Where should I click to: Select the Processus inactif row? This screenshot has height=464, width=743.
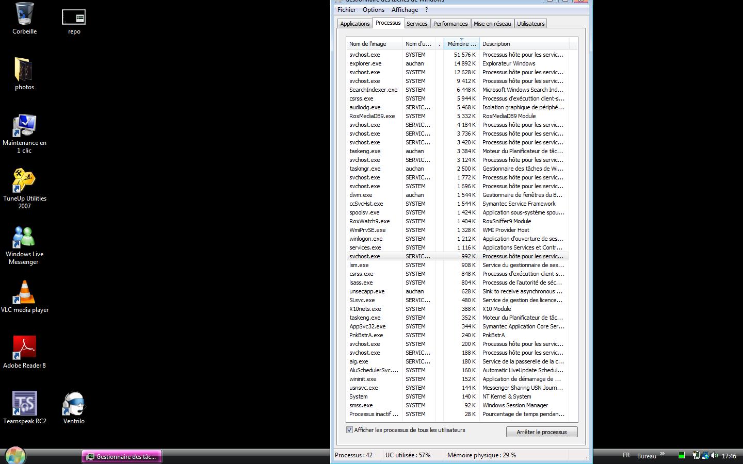457,414
